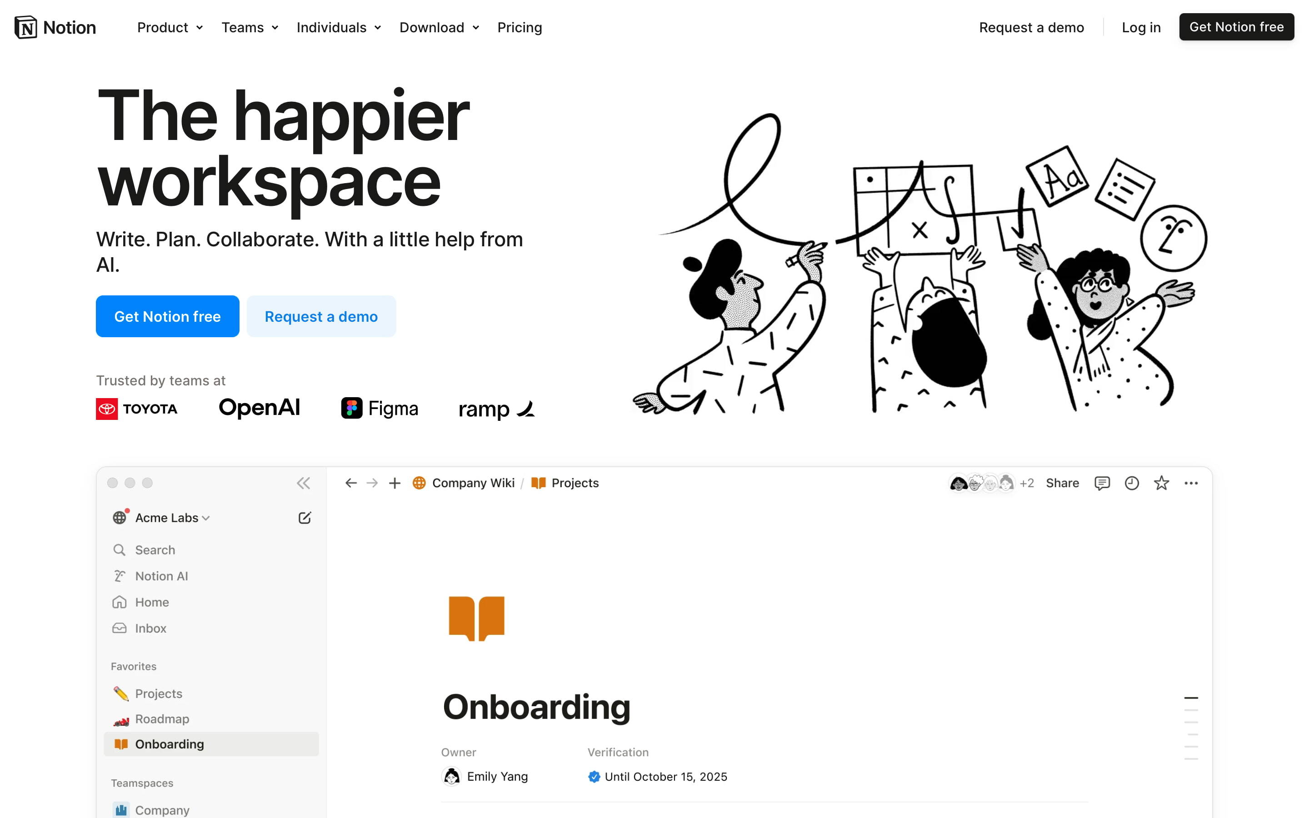
Task: Open the three-dot more options menu
Action: (x=1191, y=483)
